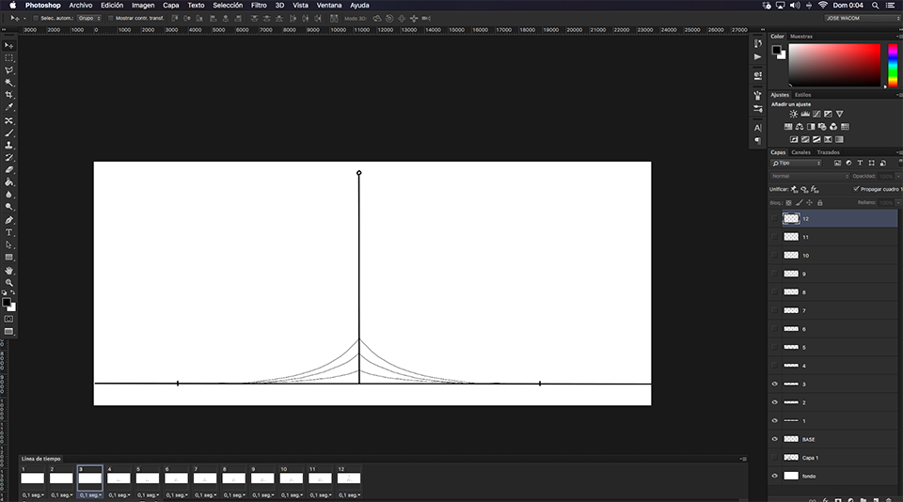Screen dimensions: 903x502
Task: Select the Pen tool
Action: (8, 220)
